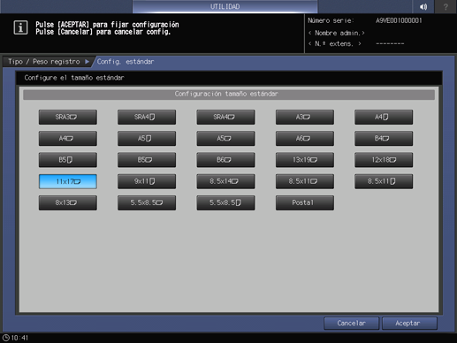Click the 10:41 time display
Image resolution: width=457 pixels, height=343 pixels.
pyautogui.click(x=19, y=338)
